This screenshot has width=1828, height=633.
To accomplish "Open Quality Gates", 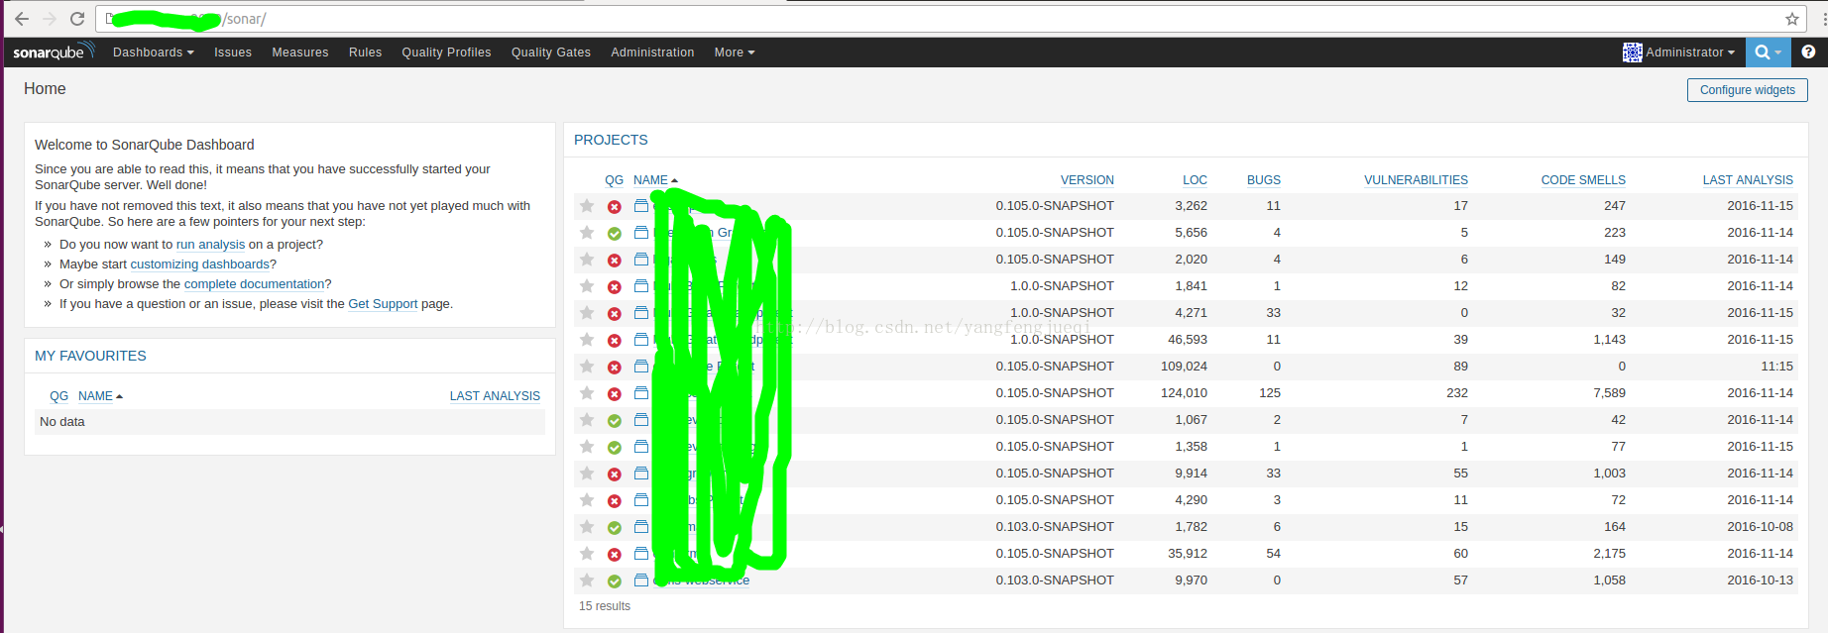I will (551, 53).
